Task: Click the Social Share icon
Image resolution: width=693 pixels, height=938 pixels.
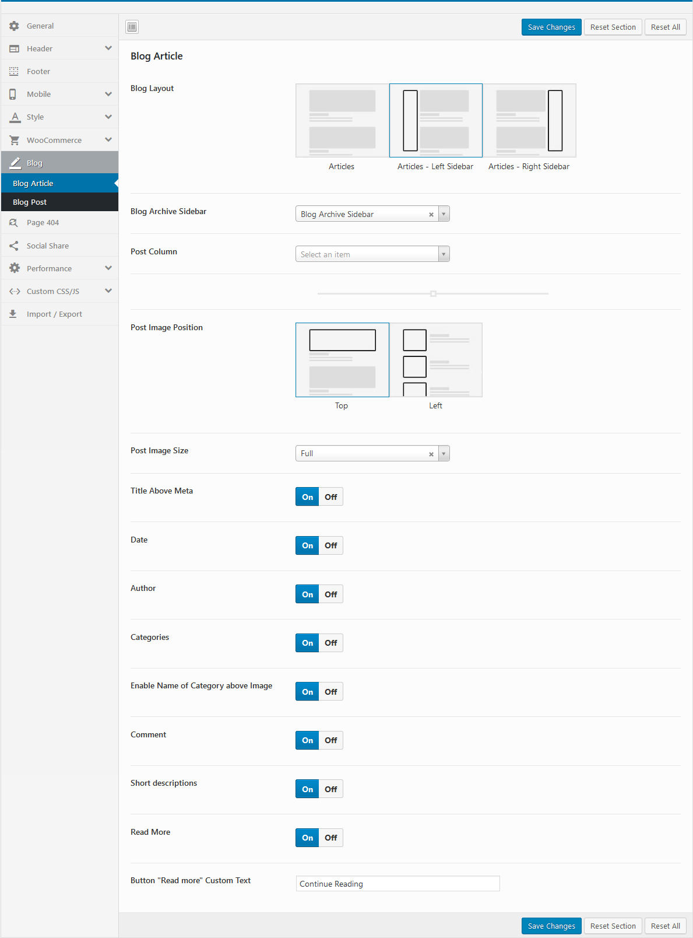Action: [x=14, y=246]
